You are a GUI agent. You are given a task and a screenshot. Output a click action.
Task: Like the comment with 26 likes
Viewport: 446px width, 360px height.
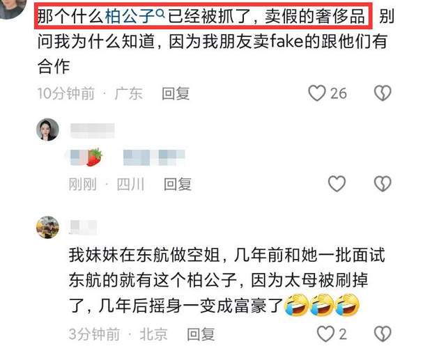pyautogui.click(x=317, y=93)
